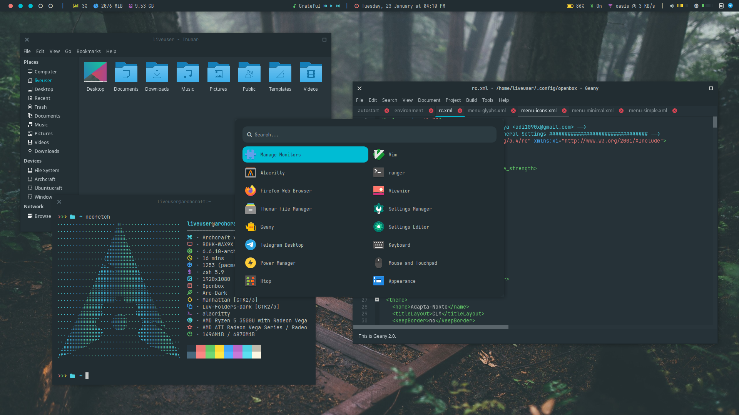Open Telegram Desktop from the app list
This screenshot has height=415, width=739.
[x=282, y=245]
